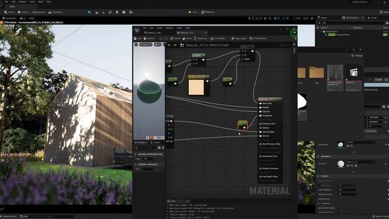The height and width of the screenshot is (219, 389).
Task: Click Search in Material Editor toolbar
Action: click(x=176, y=38)
